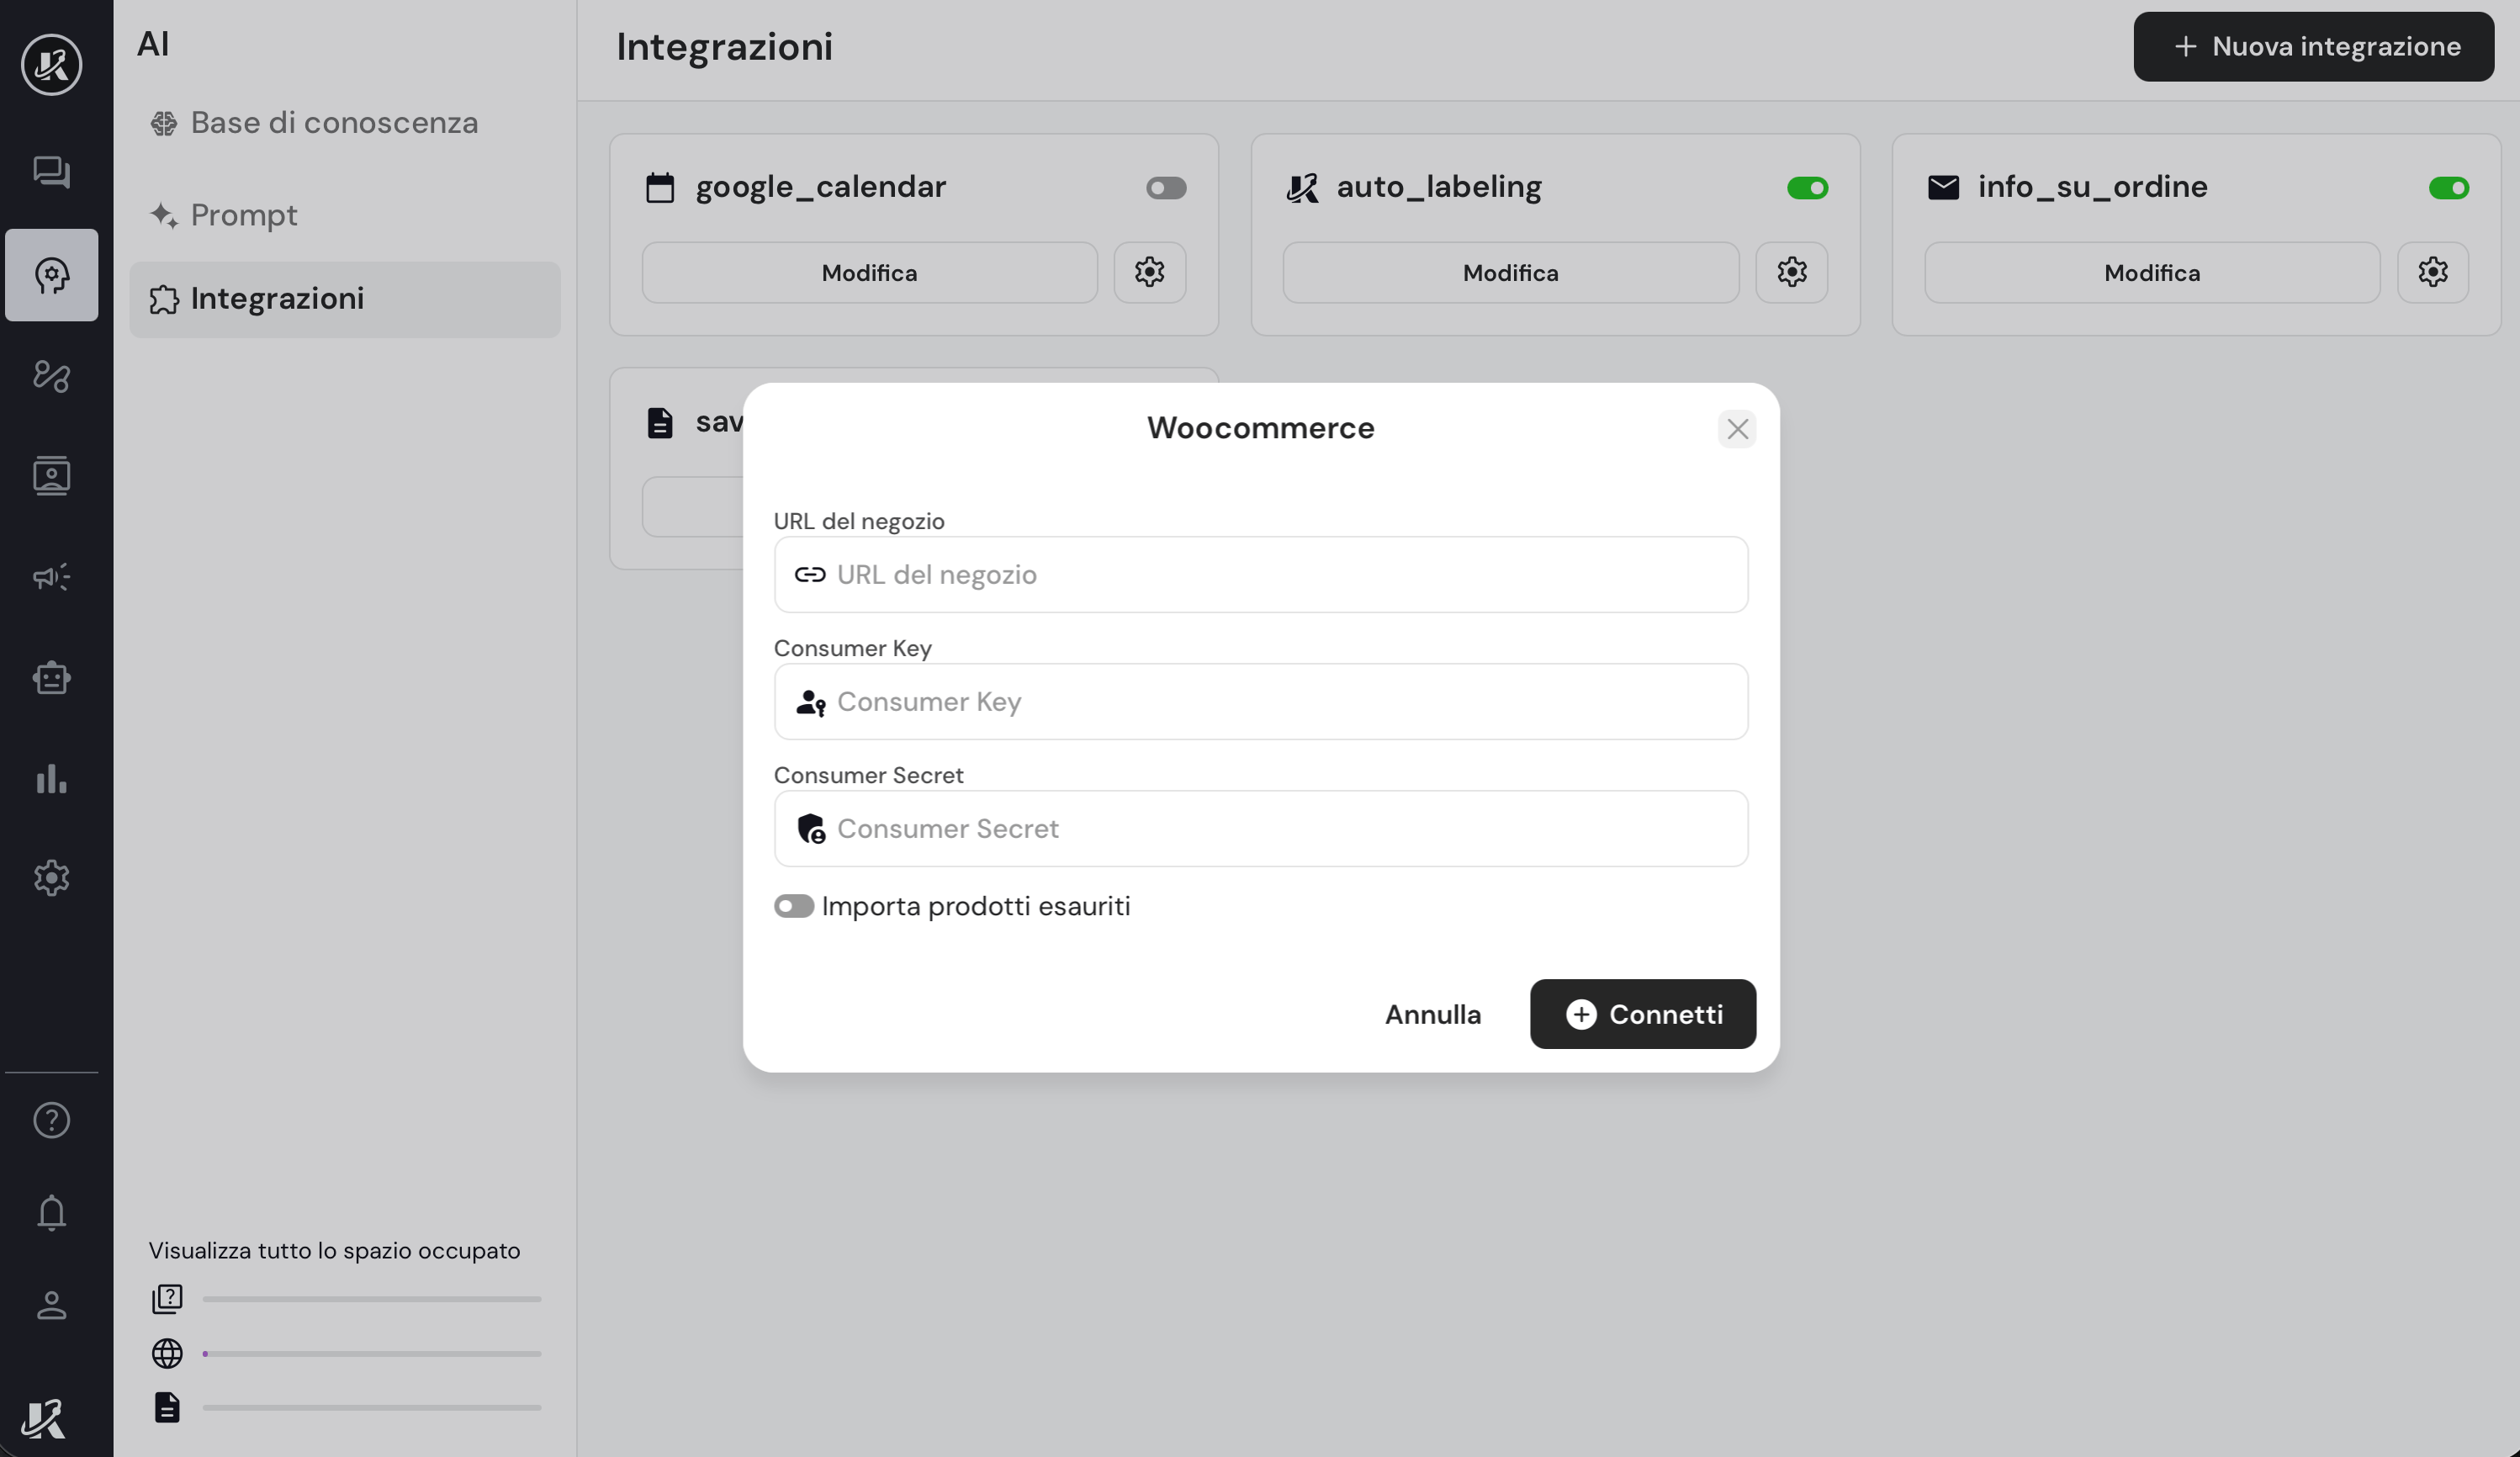Open Base di conoscenza menu item
Viewport: 2520px width, 1457px height.
point(333,123)
